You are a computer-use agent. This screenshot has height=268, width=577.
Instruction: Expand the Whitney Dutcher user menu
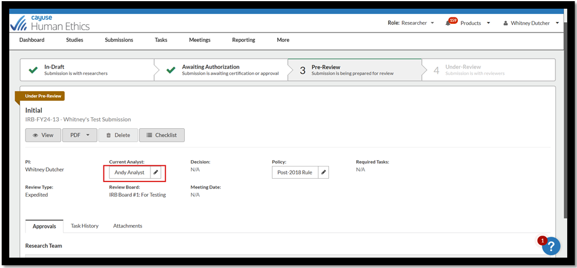531,23
